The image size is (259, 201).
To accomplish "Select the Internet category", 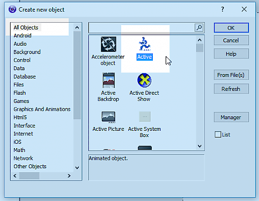I will click(23, 134).
